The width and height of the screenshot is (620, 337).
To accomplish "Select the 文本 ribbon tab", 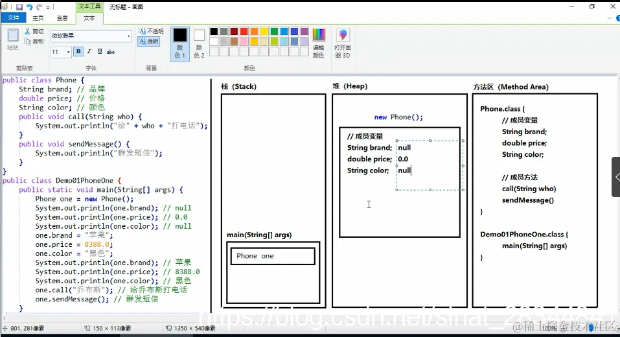I will (x=89, y=18).
